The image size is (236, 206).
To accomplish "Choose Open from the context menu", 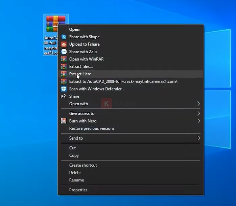I will click(x=131, y=29).
